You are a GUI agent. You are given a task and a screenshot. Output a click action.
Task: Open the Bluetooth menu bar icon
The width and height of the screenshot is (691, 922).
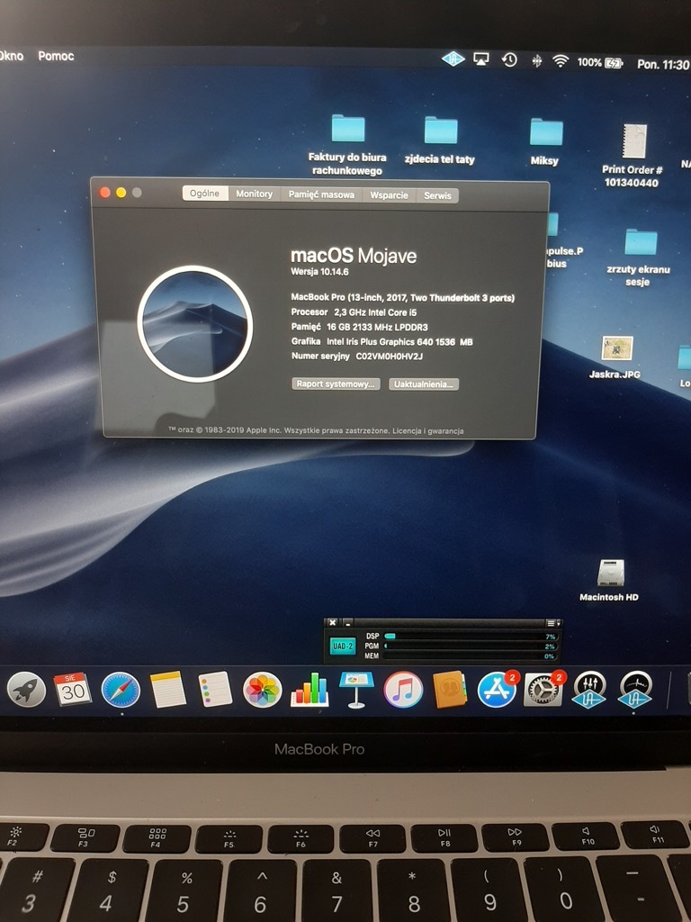tap(536, 60)
